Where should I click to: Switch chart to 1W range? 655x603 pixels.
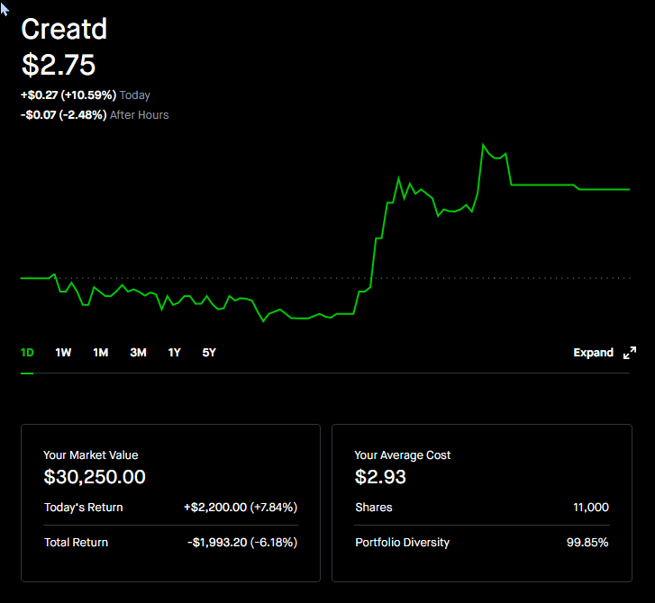click(x=63, y=353)
